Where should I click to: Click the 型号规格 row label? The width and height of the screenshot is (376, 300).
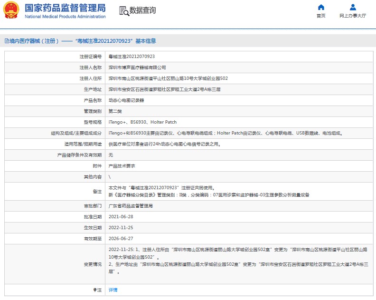point(93,122)
